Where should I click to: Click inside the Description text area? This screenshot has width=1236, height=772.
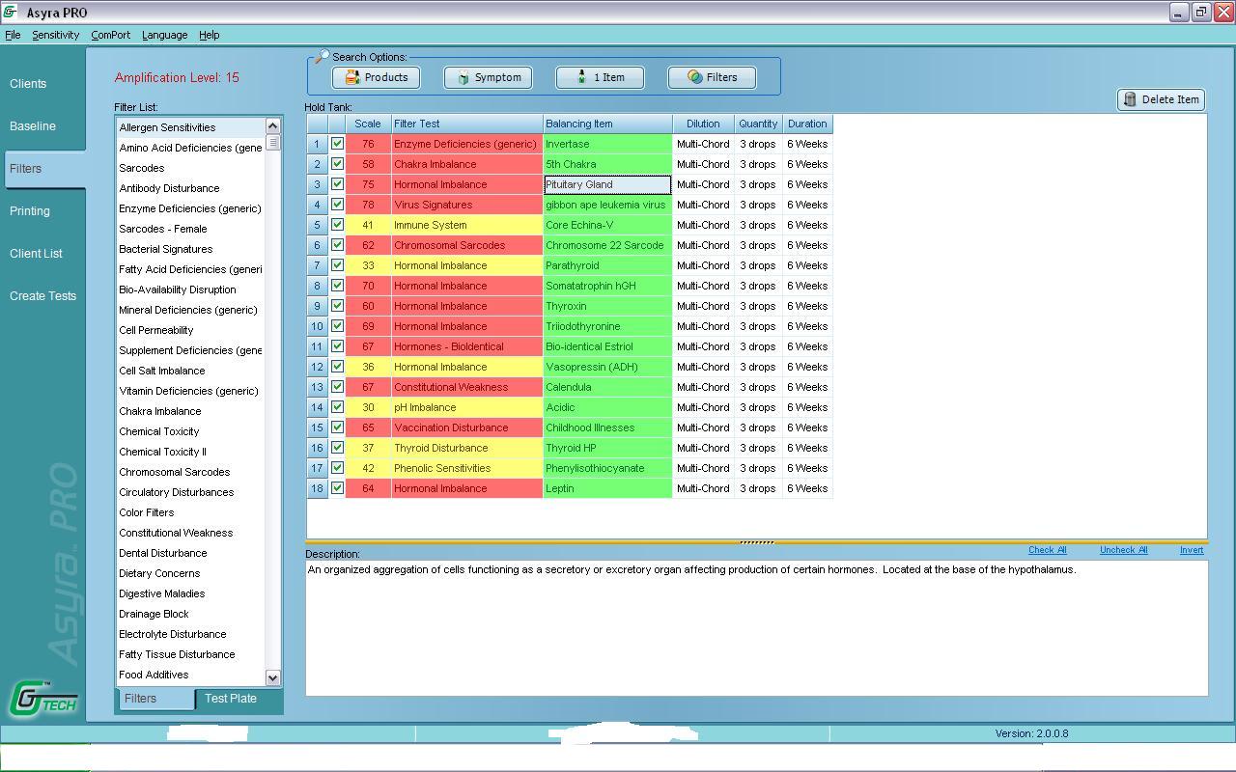coord(756,628)
